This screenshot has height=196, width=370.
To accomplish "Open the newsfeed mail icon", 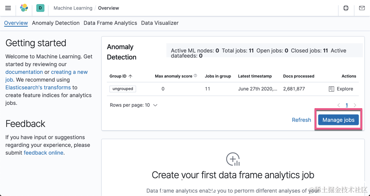I will pyautogui.click(x=362, y=8).
